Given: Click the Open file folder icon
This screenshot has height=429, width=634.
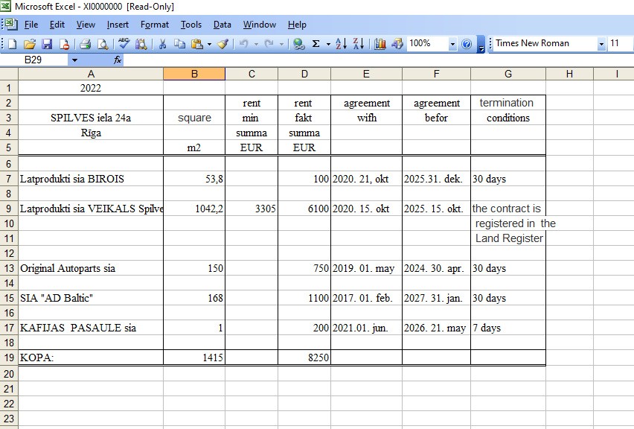Looking at the screenshot, I should click(30, 44).
